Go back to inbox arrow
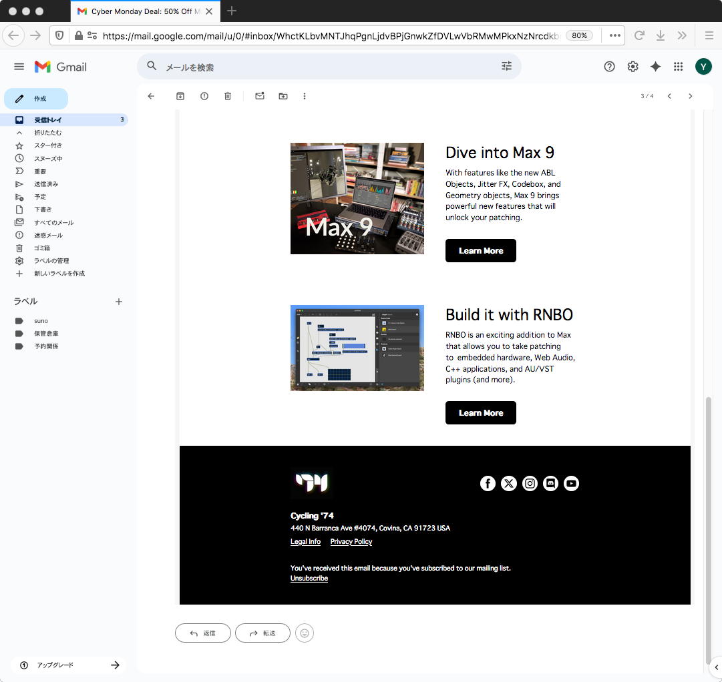722x682 pixels. pos(151,96)
